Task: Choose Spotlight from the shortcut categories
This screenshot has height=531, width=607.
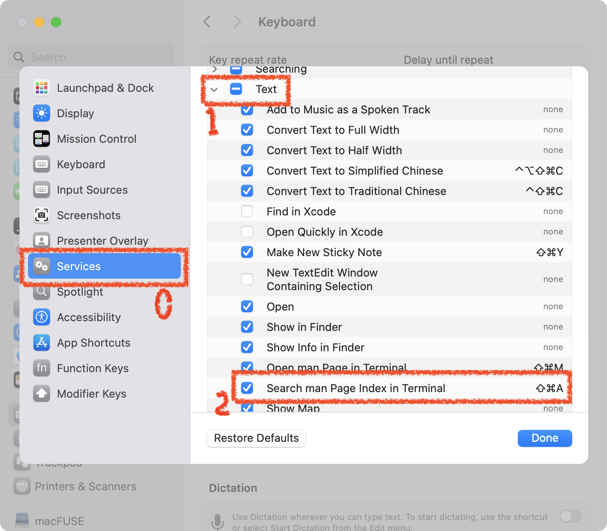Action: pos(80,292)
